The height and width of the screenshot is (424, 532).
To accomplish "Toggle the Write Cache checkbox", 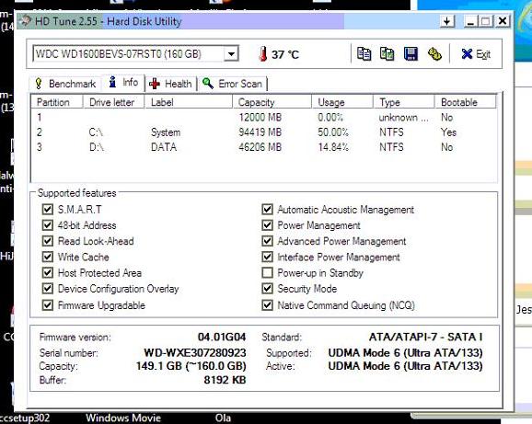I will coord(48,257).
